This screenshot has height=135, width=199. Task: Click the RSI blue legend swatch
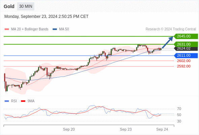pyautogui.click(x=7, y=101)
